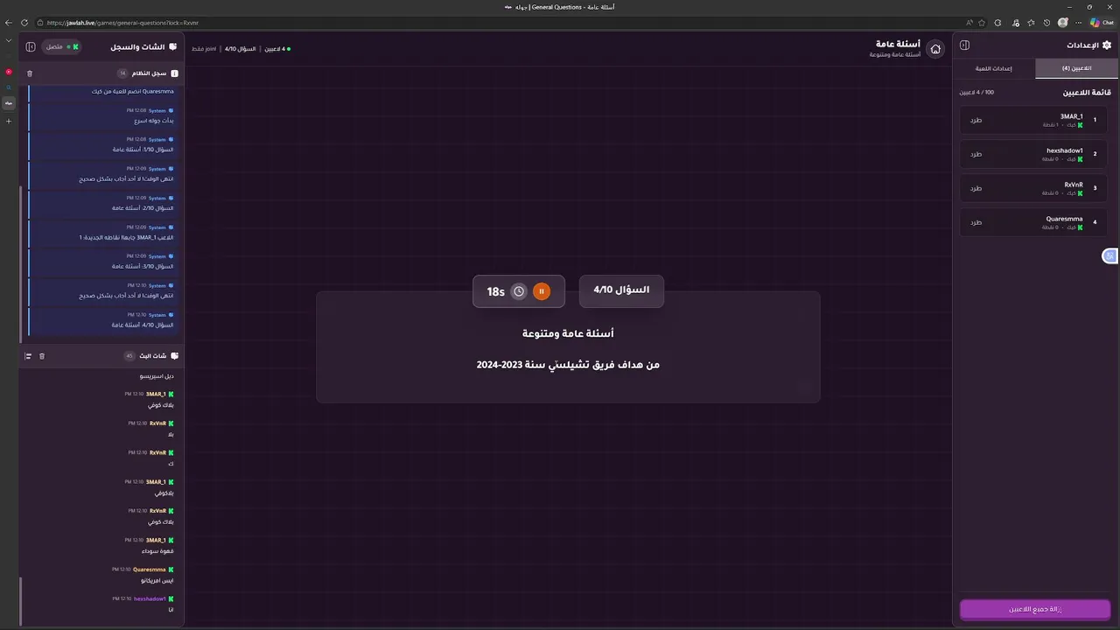The width and height of the screenshot is (1120, 630).
Task: Click the chat bubble icon beside الشات والسجل
Action: pos(173,46)
